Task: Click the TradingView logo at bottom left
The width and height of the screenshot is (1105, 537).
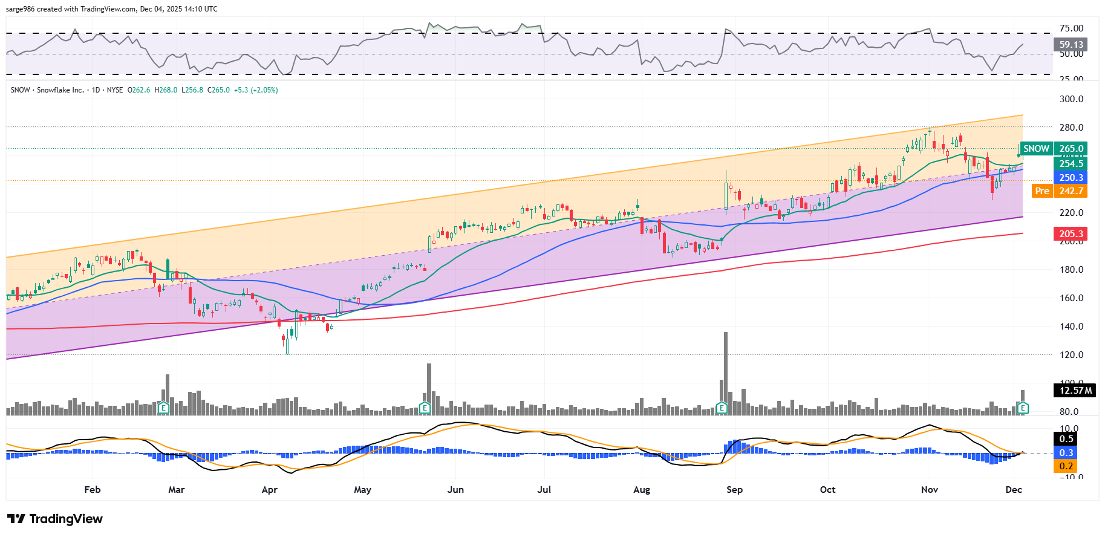Action: click(x=55, y=519)
